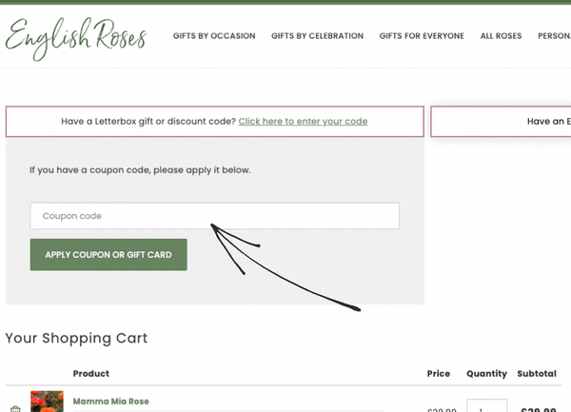This screenshot has width=571, height=412.
Task: Click into the Coupon code field
Action: coord(214,216)
